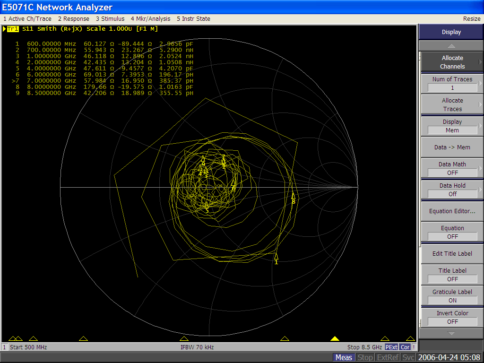Open the Equation Editor softkey

tap(452, 211)
